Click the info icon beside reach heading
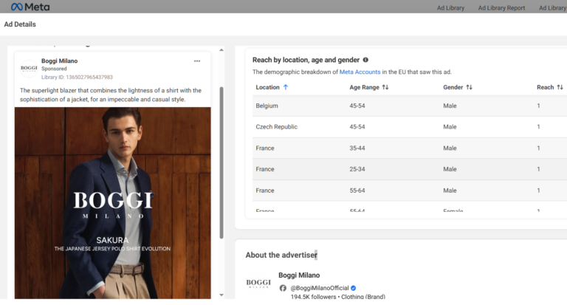The height and width of the screenshot is (305, 567). coord(365,60)
